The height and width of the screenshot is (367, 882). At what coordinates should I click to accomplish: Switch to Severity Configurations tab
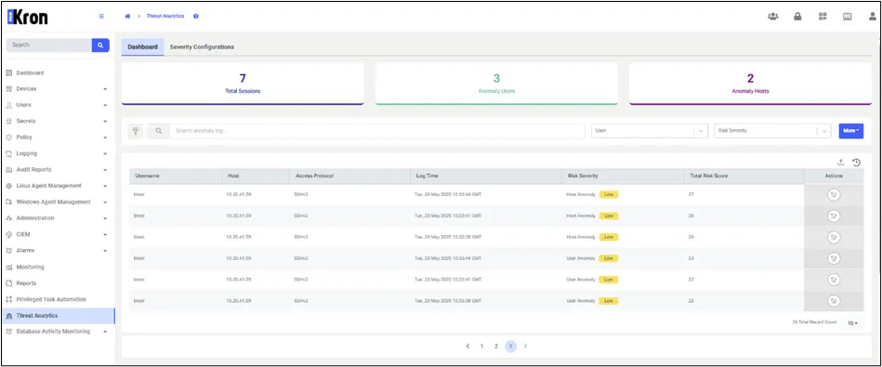pos(202,47)
